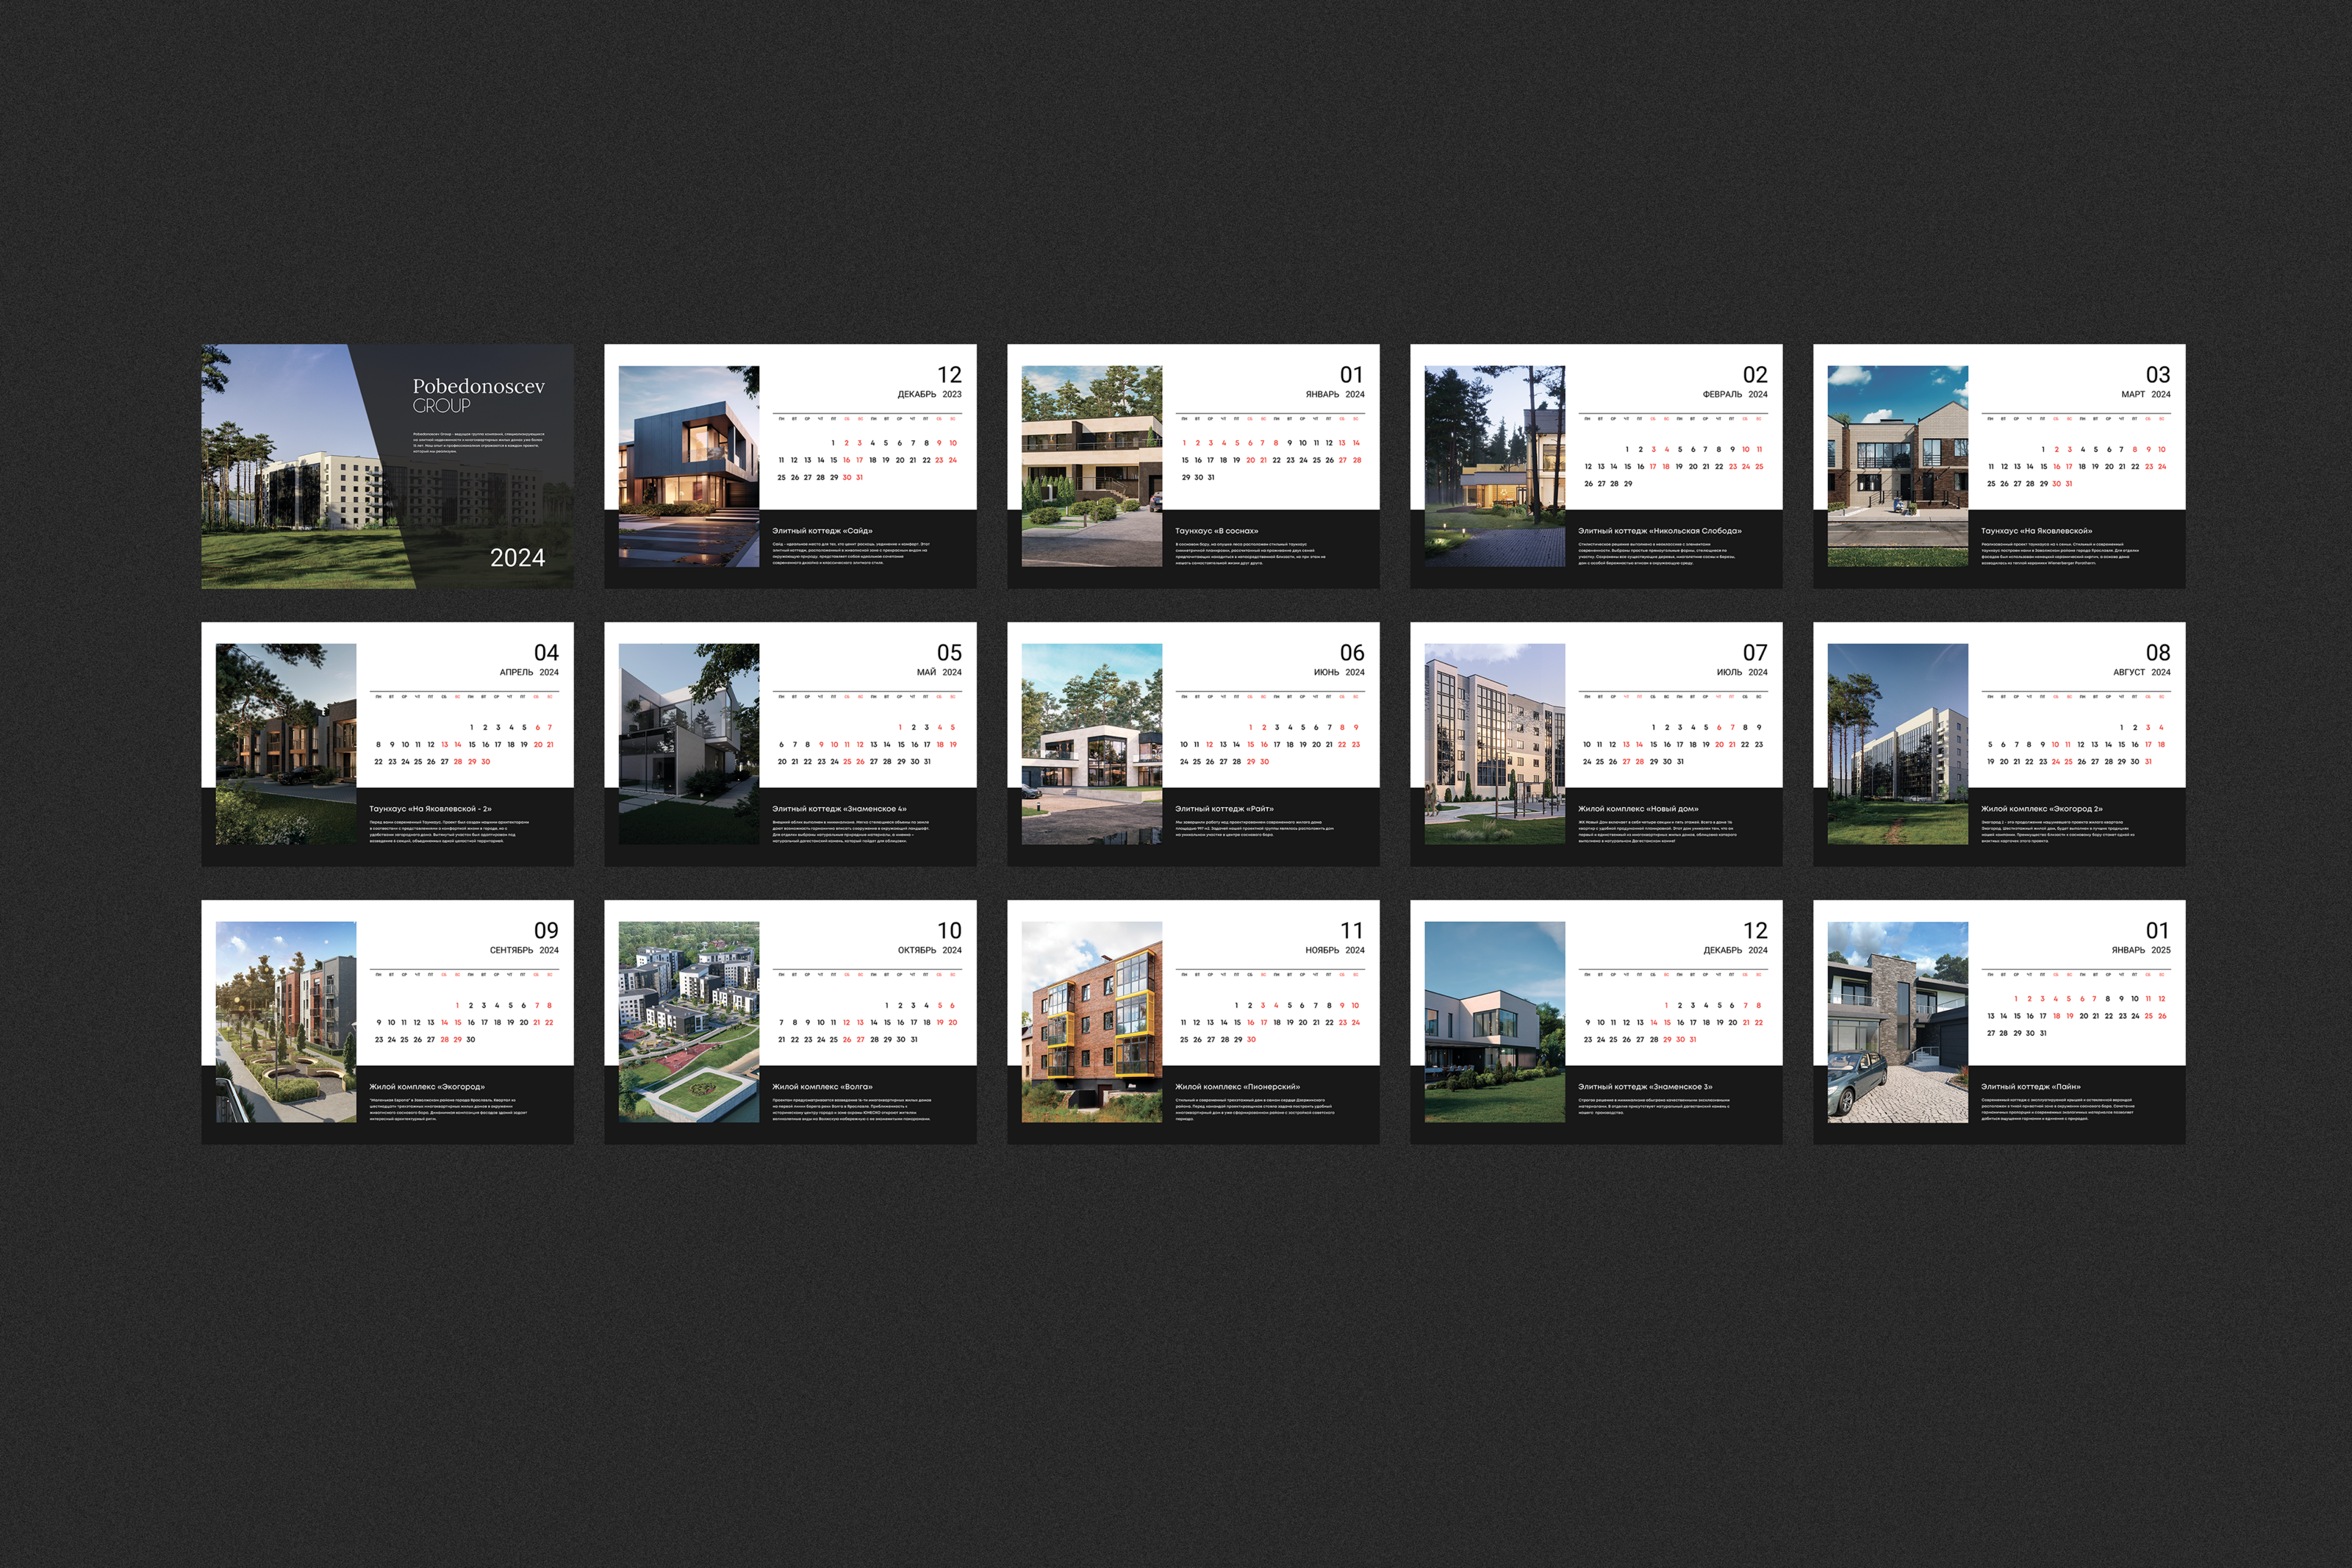Select the December 2023 cottage photo
The width and height of the screenshot is (2352, 1568).
coord(689,466)
